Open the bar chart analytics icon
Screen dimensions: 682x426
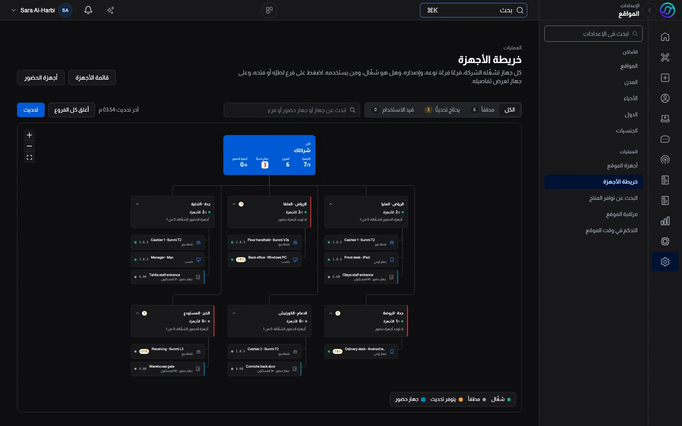coord(665,221)
